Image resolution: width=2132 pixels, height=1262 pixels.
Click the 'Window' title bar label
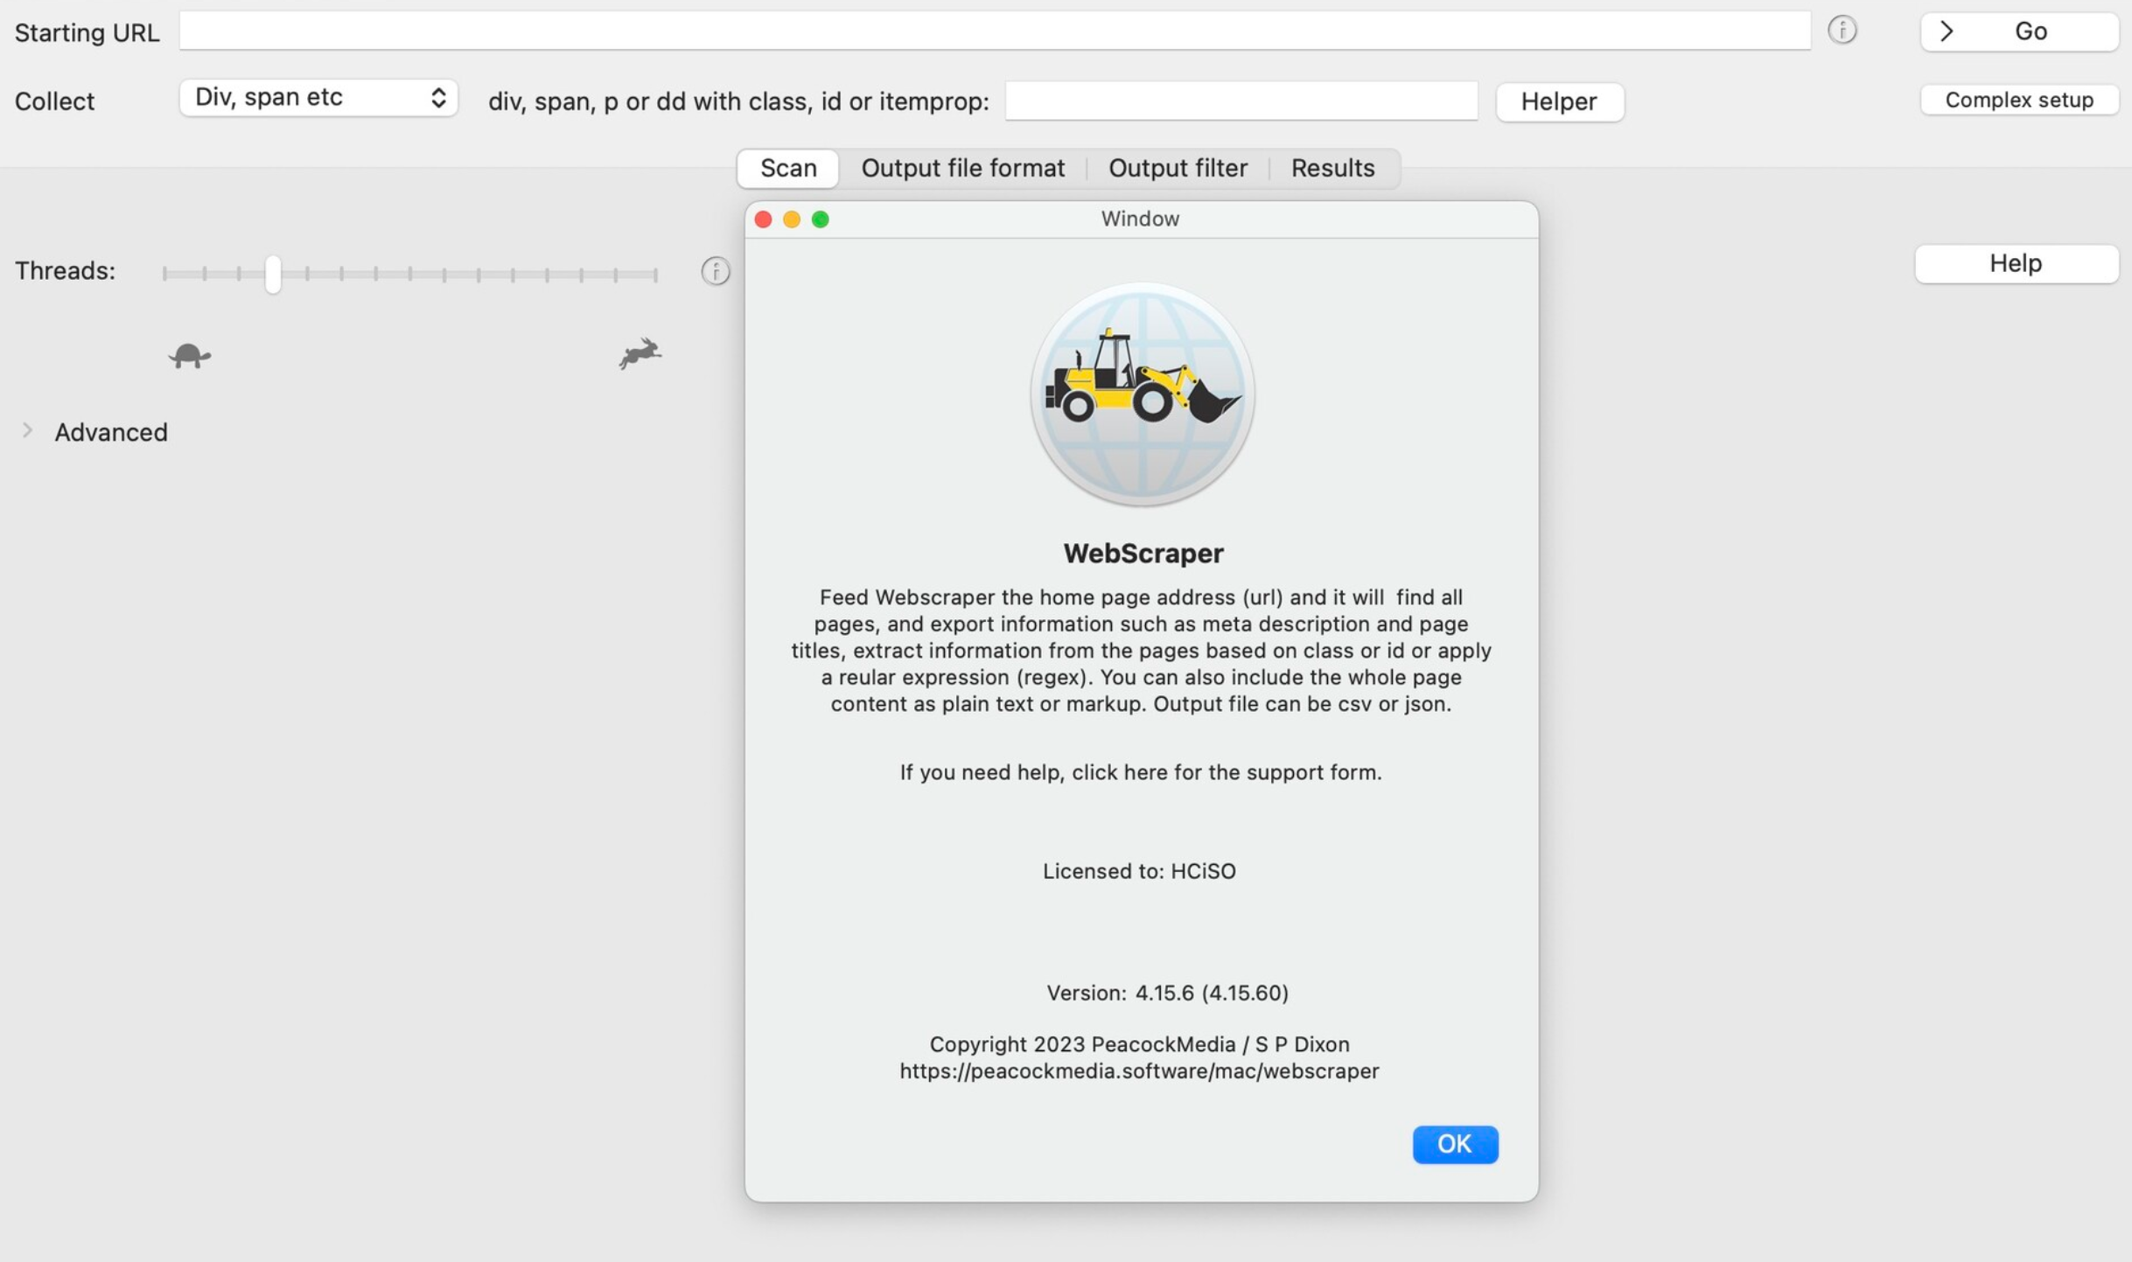1140,219
